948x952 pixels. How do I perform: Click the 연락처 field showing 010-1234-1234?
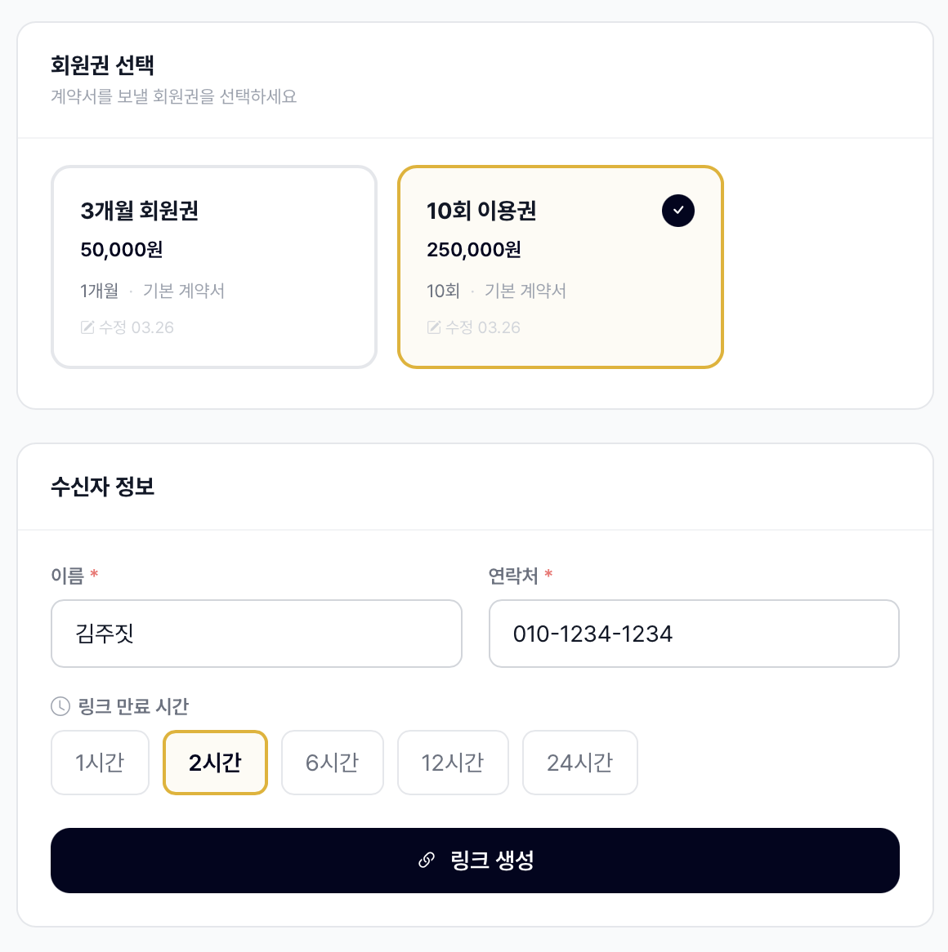(694, 634)
